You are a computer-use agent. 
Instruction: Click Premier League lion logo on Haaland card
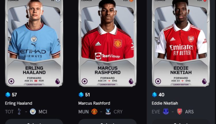tap(57, 81)
